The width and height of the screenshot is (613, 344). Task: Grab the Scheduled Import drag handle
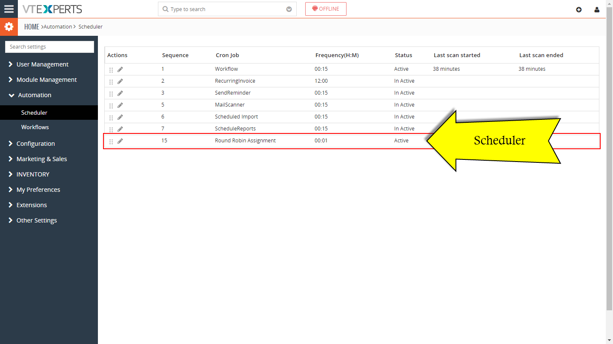[111, 117]
